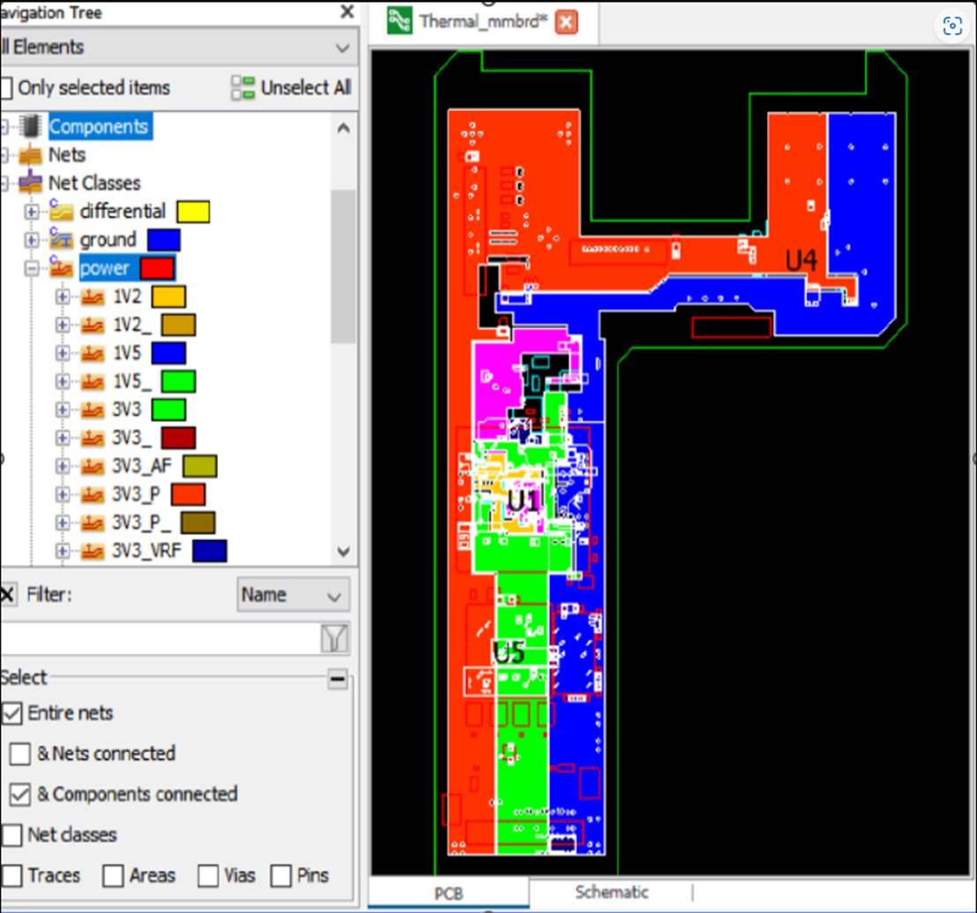Enable the Only selected items checkbox

[x=5, y=88]
